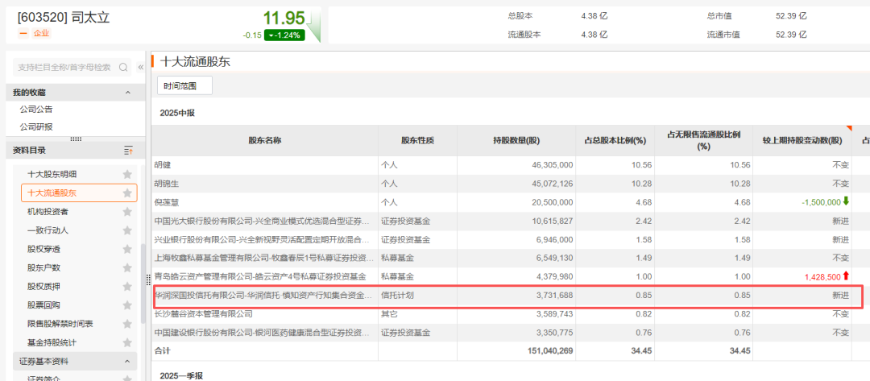Select 限售股解禁时间表 menu item
The image size is (870, 381).
tap(60, 324)
